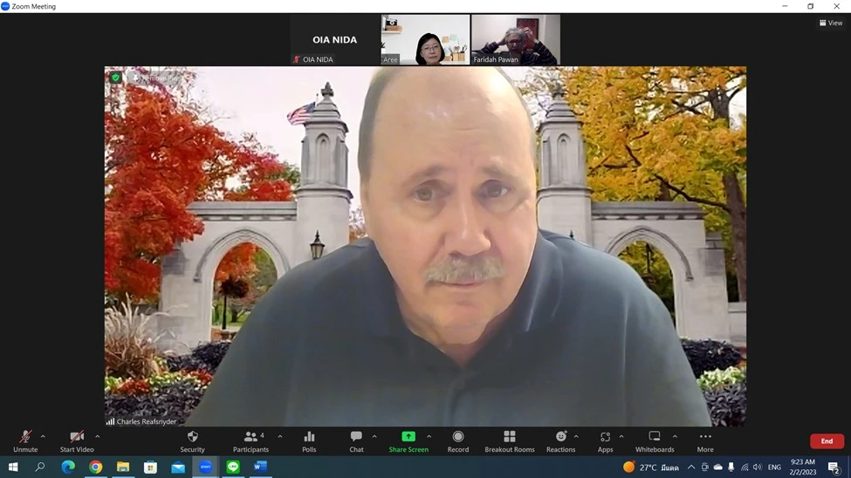The height and width of the screenshot is (478, 851).
Task: Expand video options arrow beside Start Video
Action: [x=97, y=437]
